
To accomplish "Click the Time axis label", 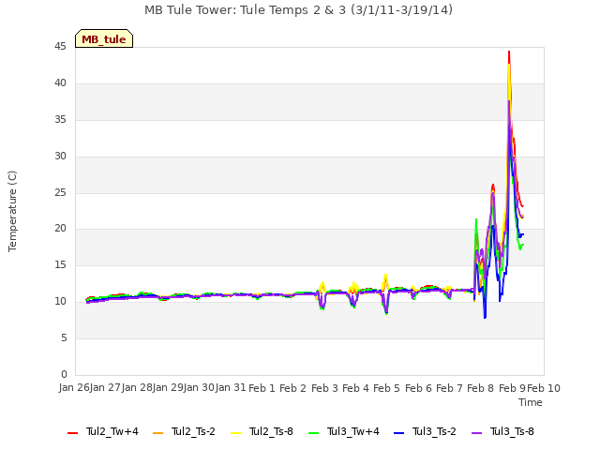I will coord(531,402).
